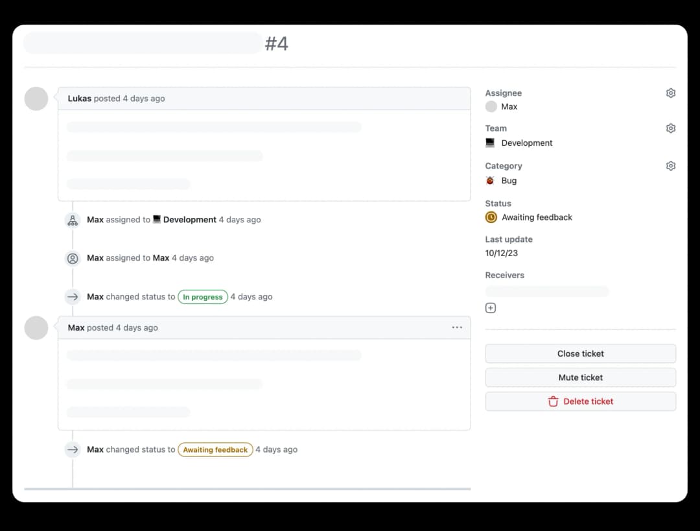The height and width of the screenshot is (531, 700).
Task: Click Max's avatar next to second post
Action: pos(36,328)
